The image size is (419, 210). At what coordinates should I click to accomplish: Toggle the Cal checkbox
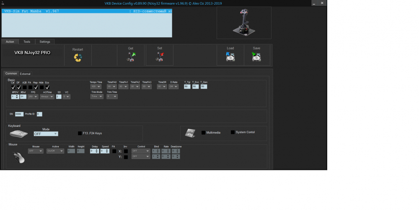(x=13, y=87)
